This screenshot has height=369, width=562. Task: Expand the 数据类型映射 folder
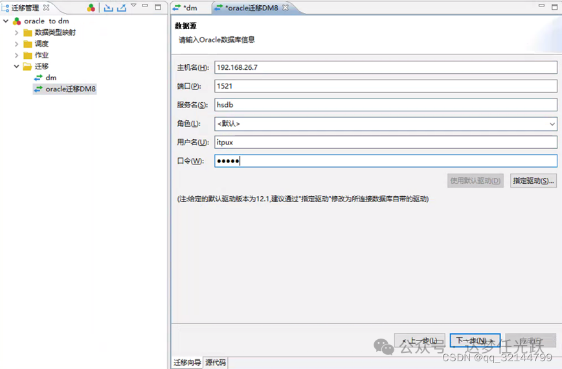[16, 32]
